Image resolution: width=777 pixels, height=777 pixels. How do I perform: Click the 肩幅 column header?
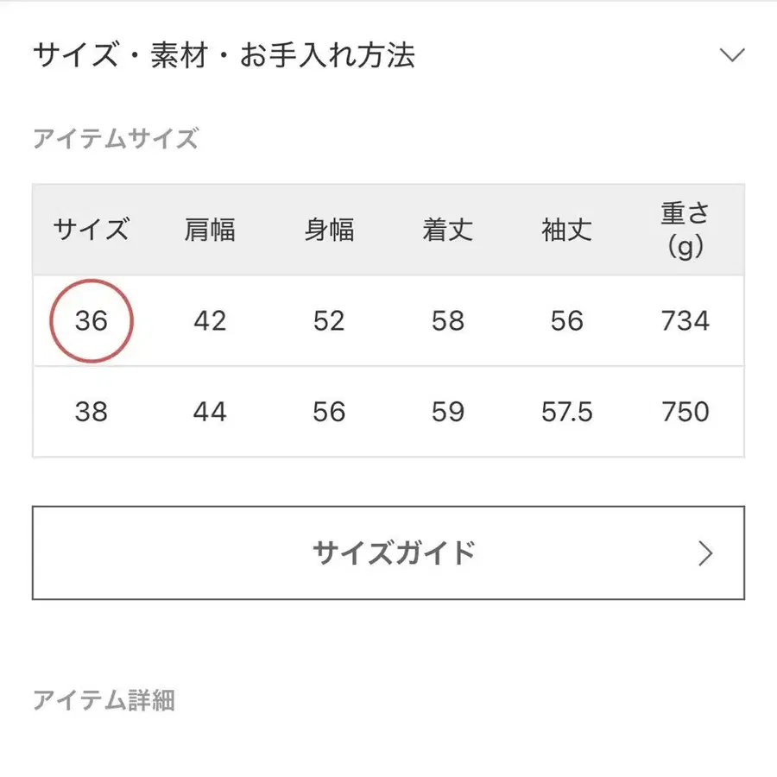coord(210,231)
